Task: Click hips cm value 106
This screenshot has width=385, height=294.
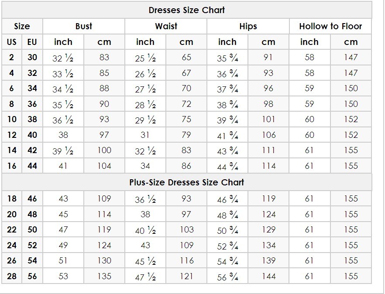Action: 268,135
